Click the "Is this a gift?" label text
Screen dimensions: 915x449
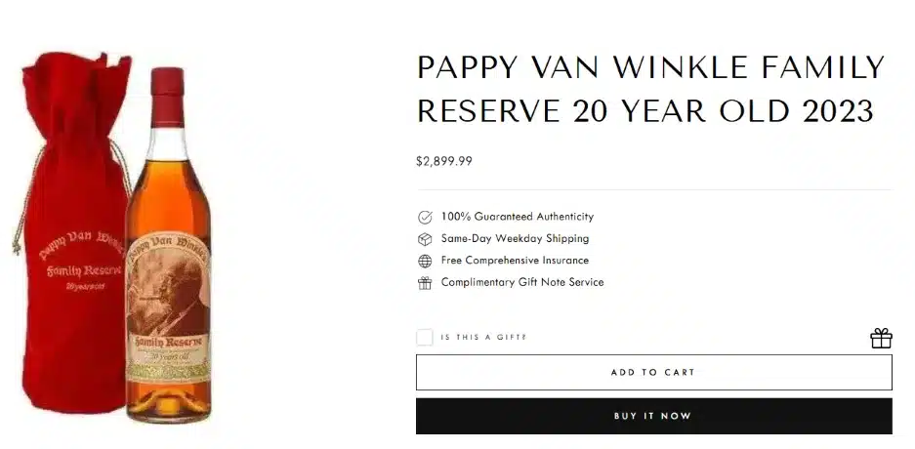[x=483, y=338]
